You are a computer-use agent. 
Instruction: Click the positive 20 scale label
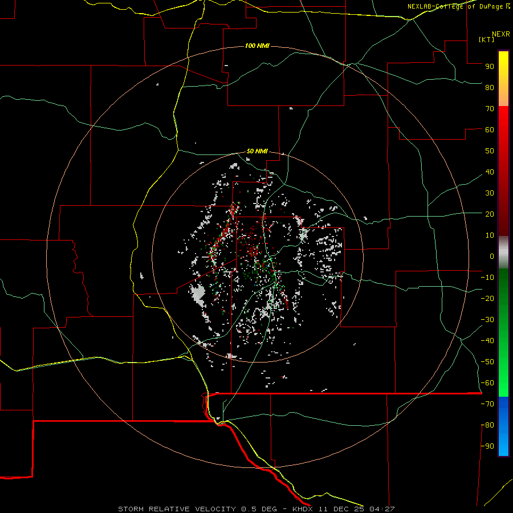[490, 214]
